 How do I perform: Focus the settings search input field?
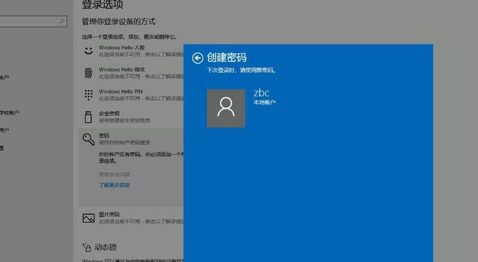click(33, 22)
